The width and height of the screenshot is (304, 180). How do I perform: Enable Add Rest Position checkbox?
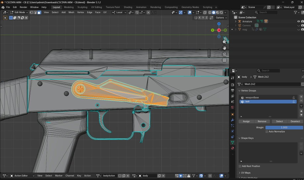[x=240, y=166]
